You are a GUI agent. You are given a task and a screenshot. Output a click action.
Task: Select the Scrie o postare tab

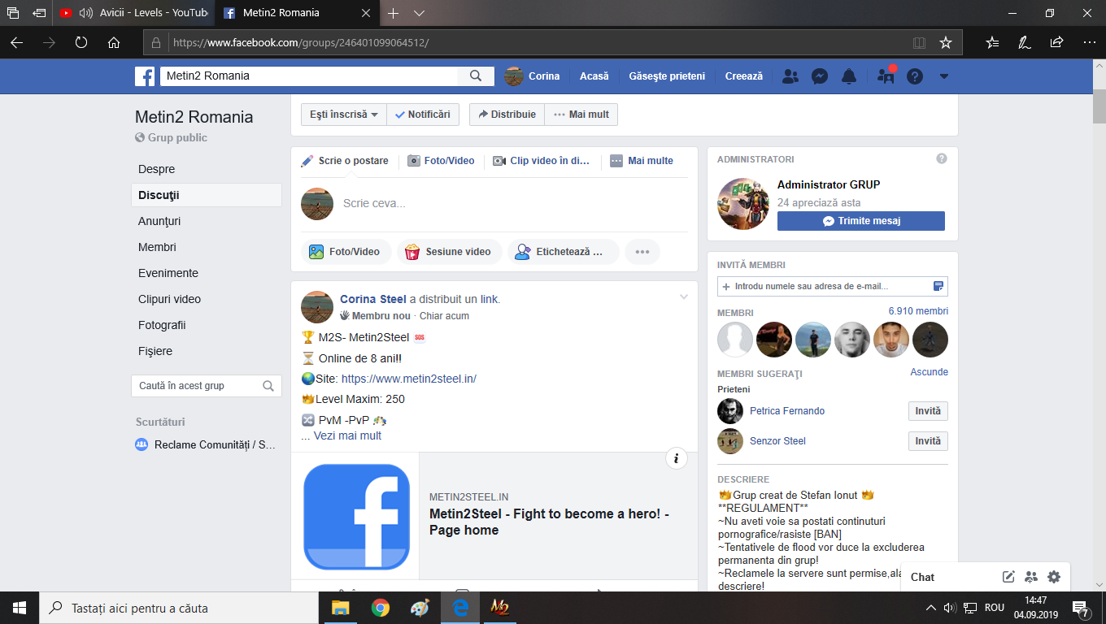345,161
